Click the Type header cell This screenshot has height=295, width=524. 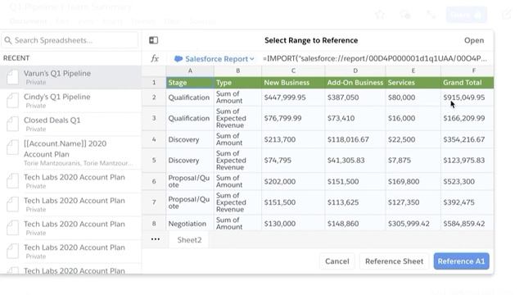coord(237,83)
